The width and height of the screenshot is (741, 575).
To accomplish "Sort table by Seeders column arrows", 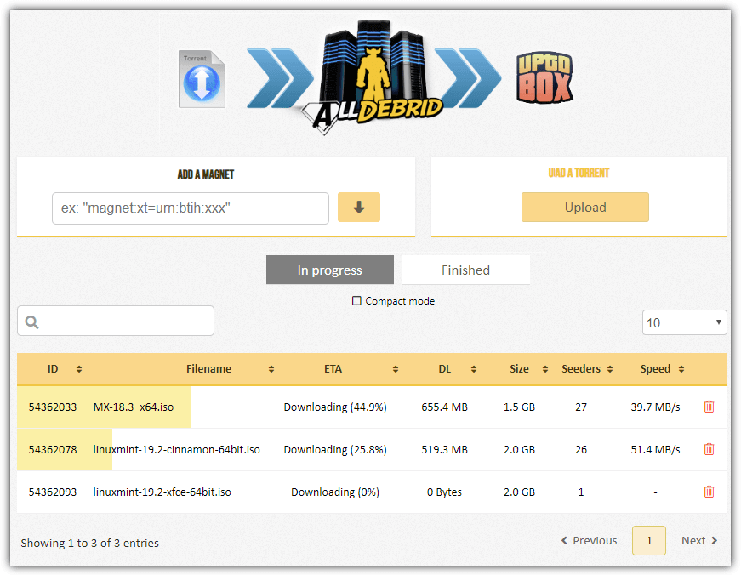I will tap(610, 369).
